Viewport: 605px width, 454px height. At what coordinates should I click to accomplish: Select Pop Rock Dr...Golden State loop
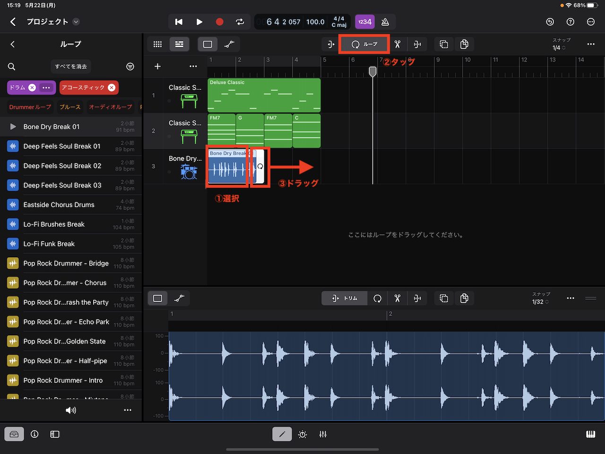(x=71, y=341)
